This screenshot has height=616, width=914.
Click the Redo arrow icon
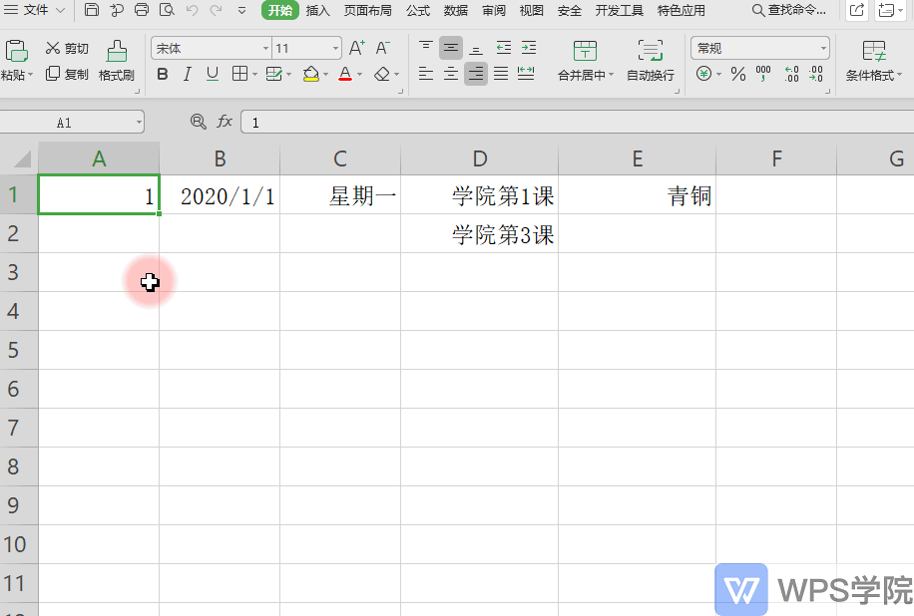coord(216,10)
